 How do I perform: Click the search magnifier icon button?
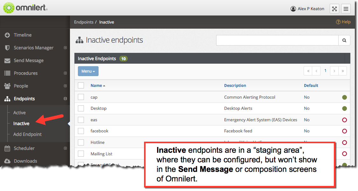[x=344, y=40]
